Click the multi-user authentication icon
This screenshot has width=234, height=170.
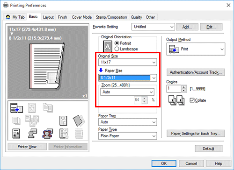coord(48,134)
